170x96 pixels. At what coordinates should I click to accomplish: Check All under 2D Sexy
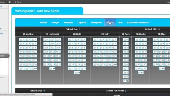(x=124, y=81)
